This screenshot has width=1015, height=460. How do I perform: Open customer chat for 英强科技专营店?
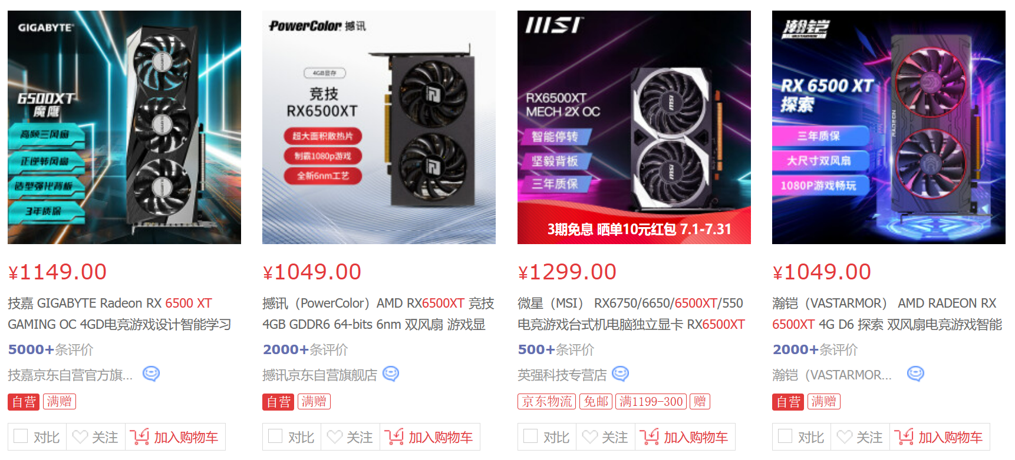coord(621,374)
